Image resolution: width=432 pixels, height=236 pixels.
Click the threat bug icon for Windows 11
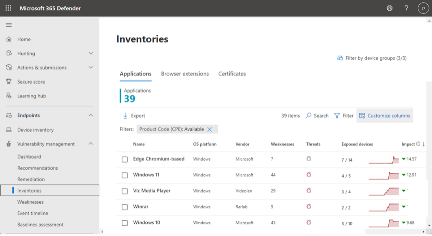pos(308,175)
